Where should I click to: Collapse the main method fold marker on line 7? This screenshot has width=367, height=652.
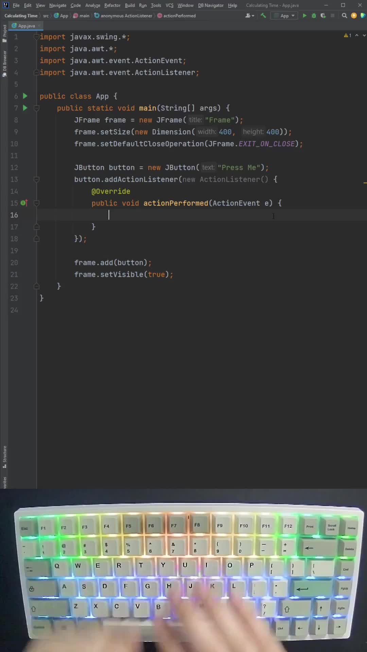36,108
